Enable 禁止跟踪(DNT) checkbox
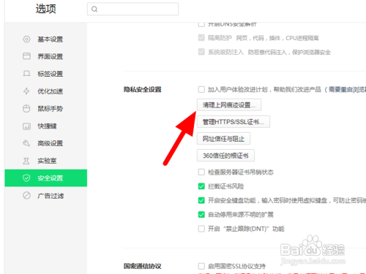 [201, 229]
